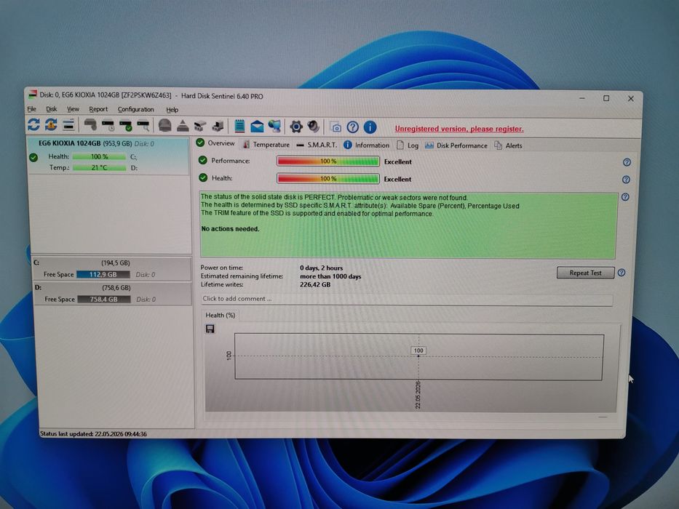
Task: Click the refresh icon with warning sign
Action: coord(51,124)
